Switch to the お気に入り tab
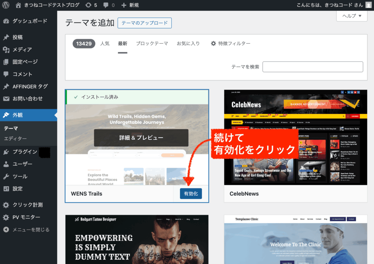 click(188, 43)
